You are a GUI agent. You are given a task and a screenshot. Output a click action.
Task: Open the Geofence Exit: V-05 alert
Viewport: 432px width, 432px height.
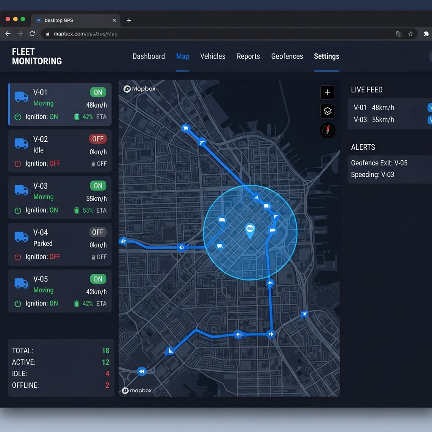coord(379,163)
